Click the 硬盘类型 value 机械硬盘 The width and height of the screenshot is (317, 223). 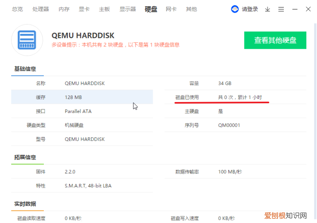point(74,125)
